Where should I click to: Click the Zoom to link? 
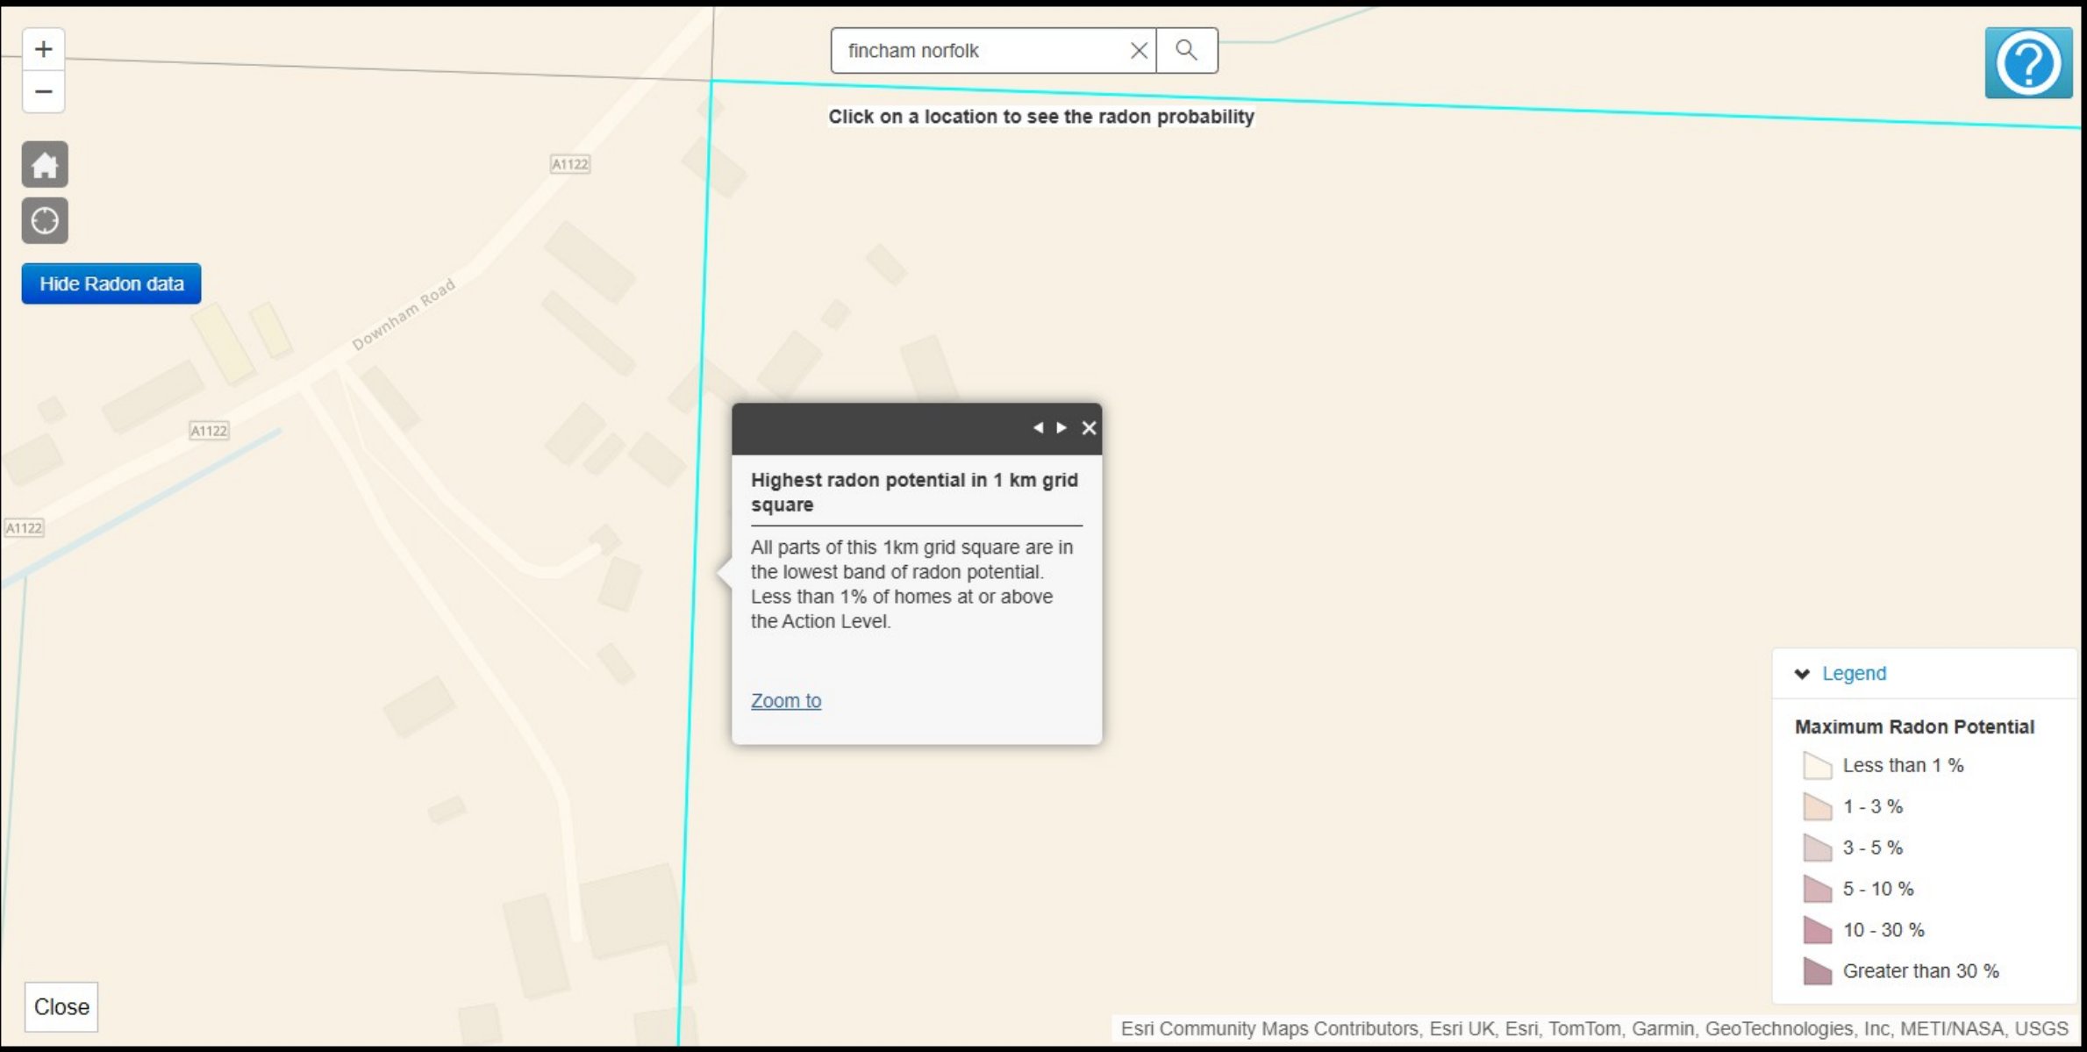click(x=785, y=701)
